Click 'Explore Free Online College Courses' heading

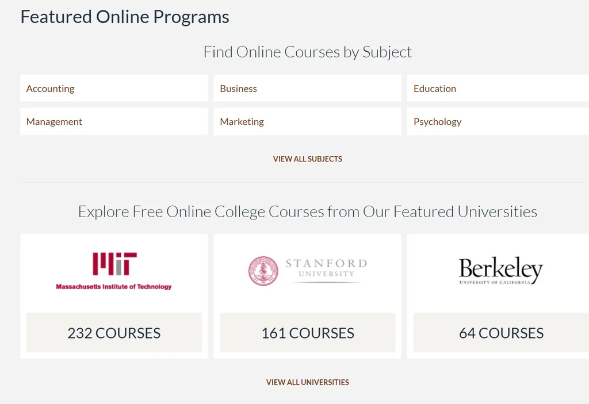[308, 211]
